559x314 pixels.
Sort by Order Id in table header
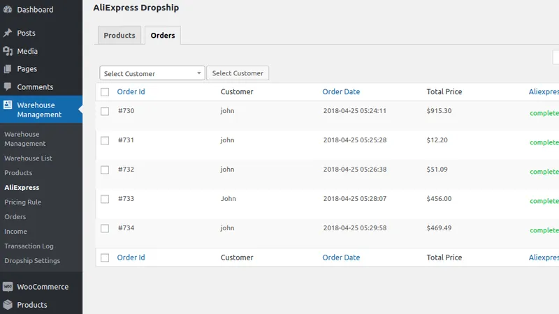tap(131, 91)
